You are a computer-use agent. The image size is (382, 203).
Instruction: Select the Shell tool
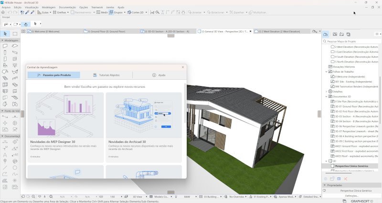(x=15, y=72)
